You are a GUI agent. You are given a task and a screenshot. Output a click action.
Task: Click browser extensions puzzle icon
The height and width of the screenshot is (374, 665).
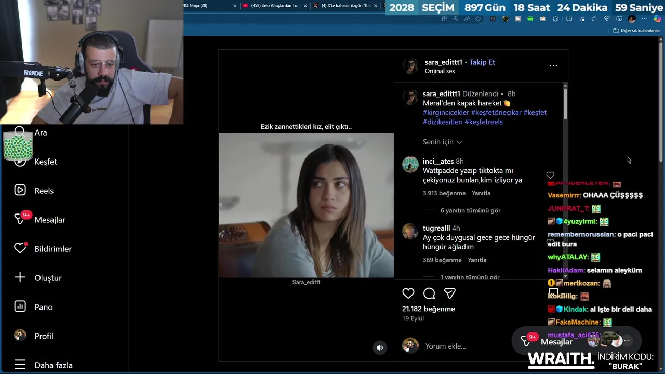click(555, 19)
